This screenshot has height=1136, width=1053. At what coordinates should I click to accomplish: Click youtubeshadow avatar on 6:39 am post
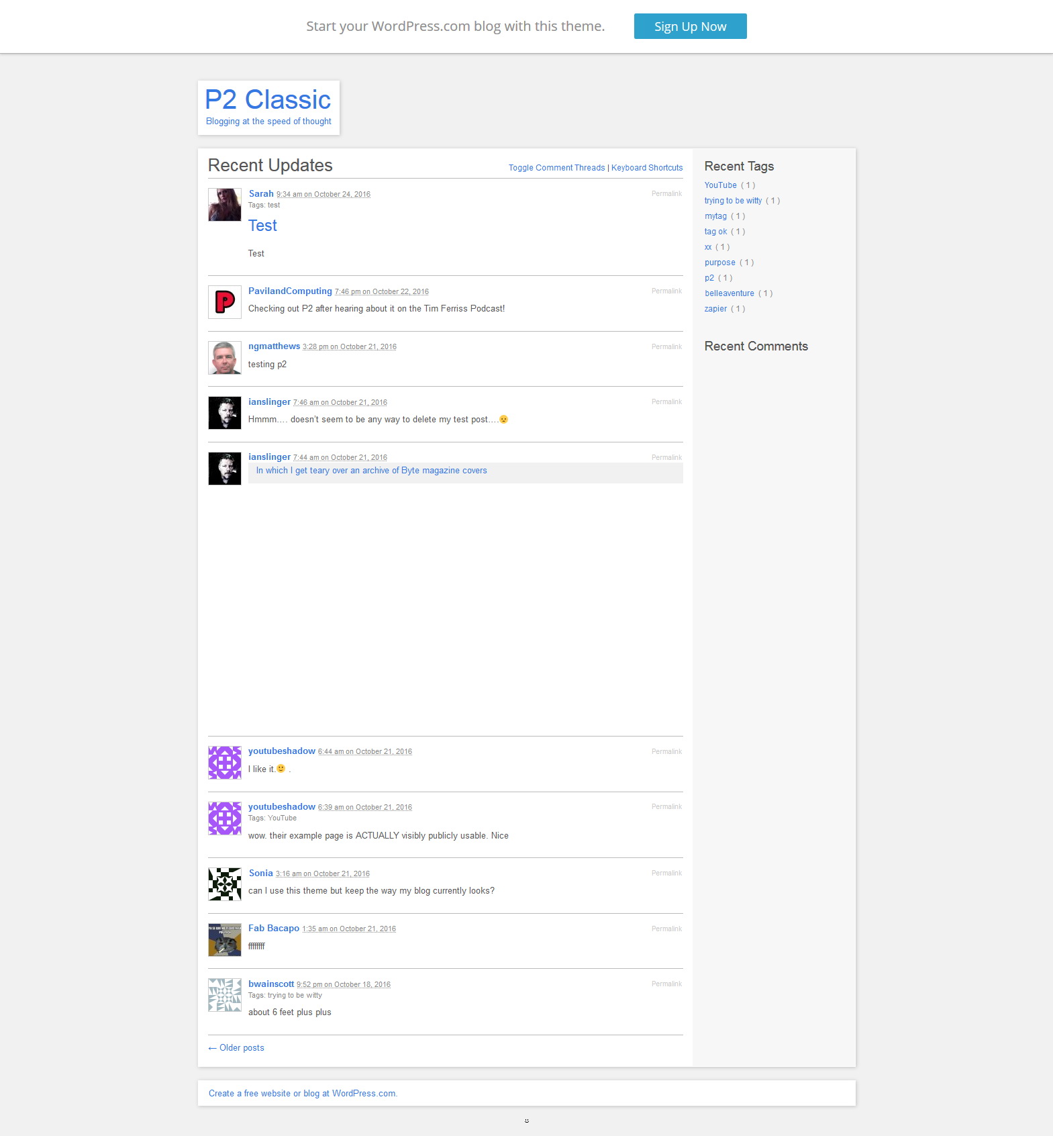[x=225, y=818]
